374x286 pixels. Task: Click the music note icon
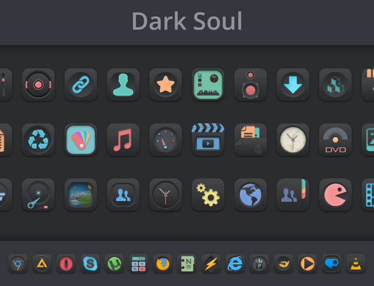coord(123,140)
